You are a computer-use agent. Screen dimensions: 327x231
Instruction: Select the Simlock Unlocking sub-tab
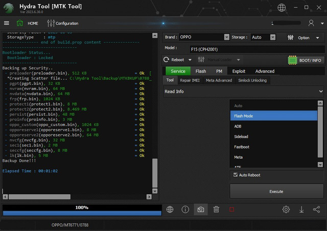point(252,81)
